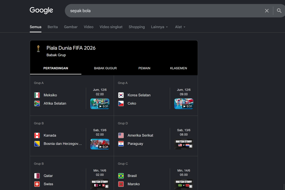285x190 pixels.
Task: Open the Gambar results tab
Action: (x=71, y=27)
